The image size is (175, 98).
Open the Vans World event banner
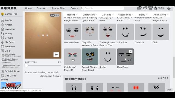pyautogui.click(x=11, y=85)
